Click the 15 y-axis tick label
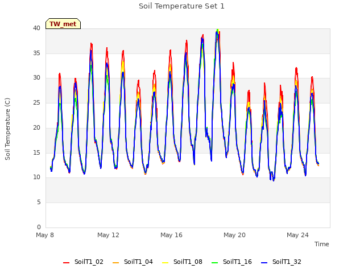This screenshot has width=364, height=273. point(36,152)
